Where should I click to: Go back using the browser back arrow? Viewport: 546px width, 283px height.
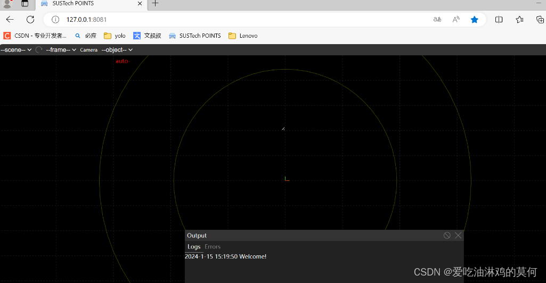(x=10, y=20)
